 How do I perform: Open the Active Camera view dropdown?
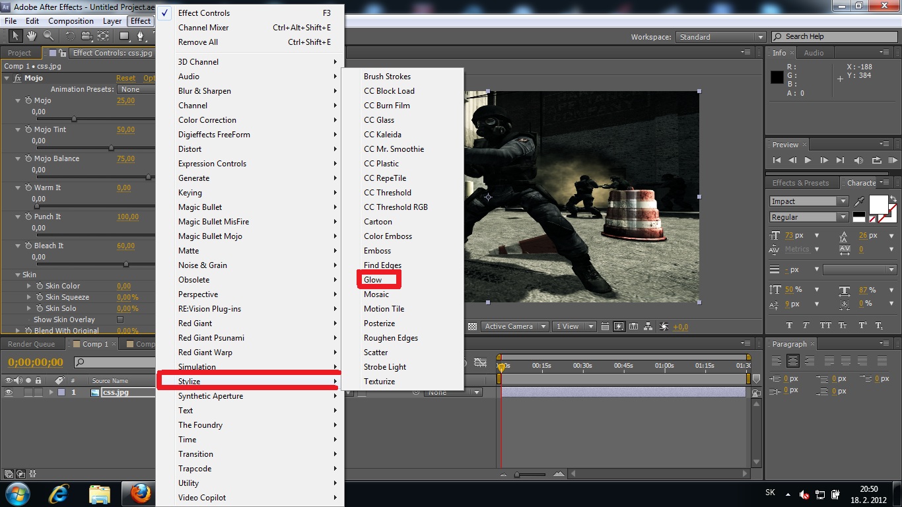514,326
